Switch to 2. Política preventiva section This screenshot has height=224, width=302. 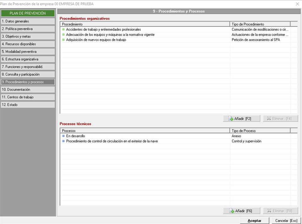pos(28,29)
